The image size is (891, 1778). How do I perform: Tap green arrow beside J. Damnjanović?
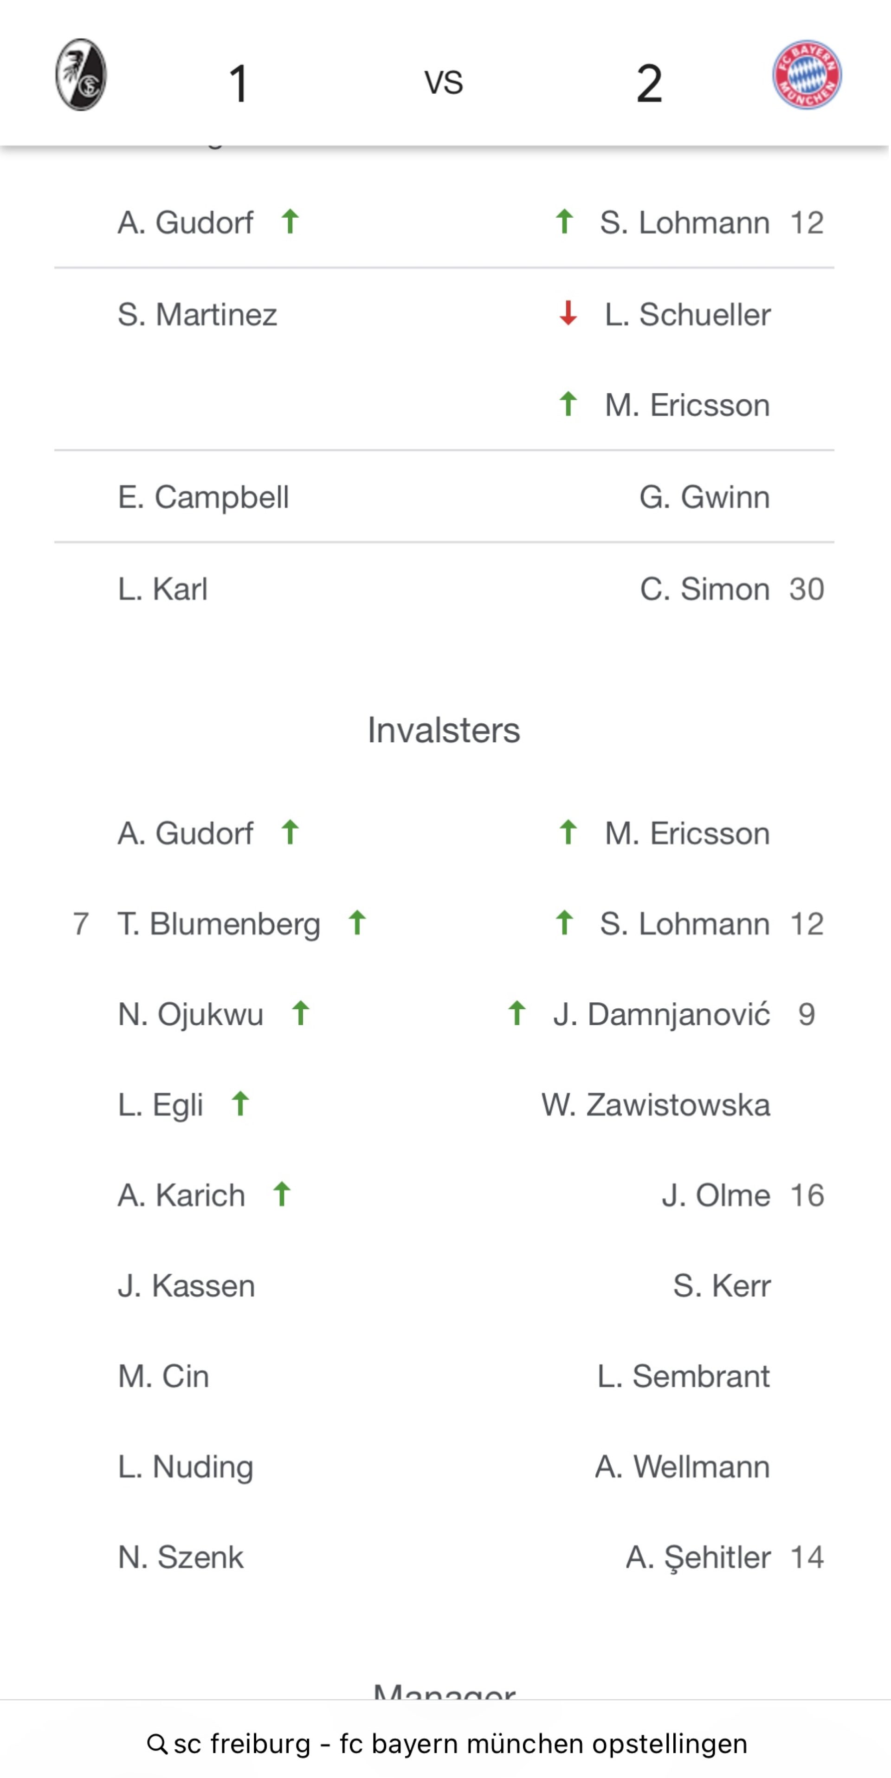(517, 1013)
